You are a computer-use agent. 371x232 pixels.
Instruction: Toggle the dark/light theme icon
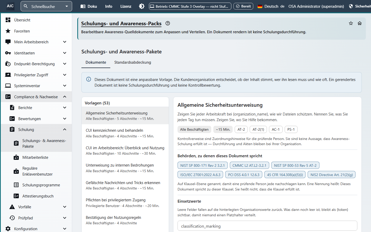142,6
